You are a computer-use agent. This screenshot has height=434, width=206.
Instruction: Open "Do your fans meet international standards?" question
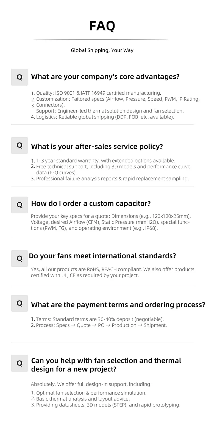pyautogui.click(x=102, y=256)
